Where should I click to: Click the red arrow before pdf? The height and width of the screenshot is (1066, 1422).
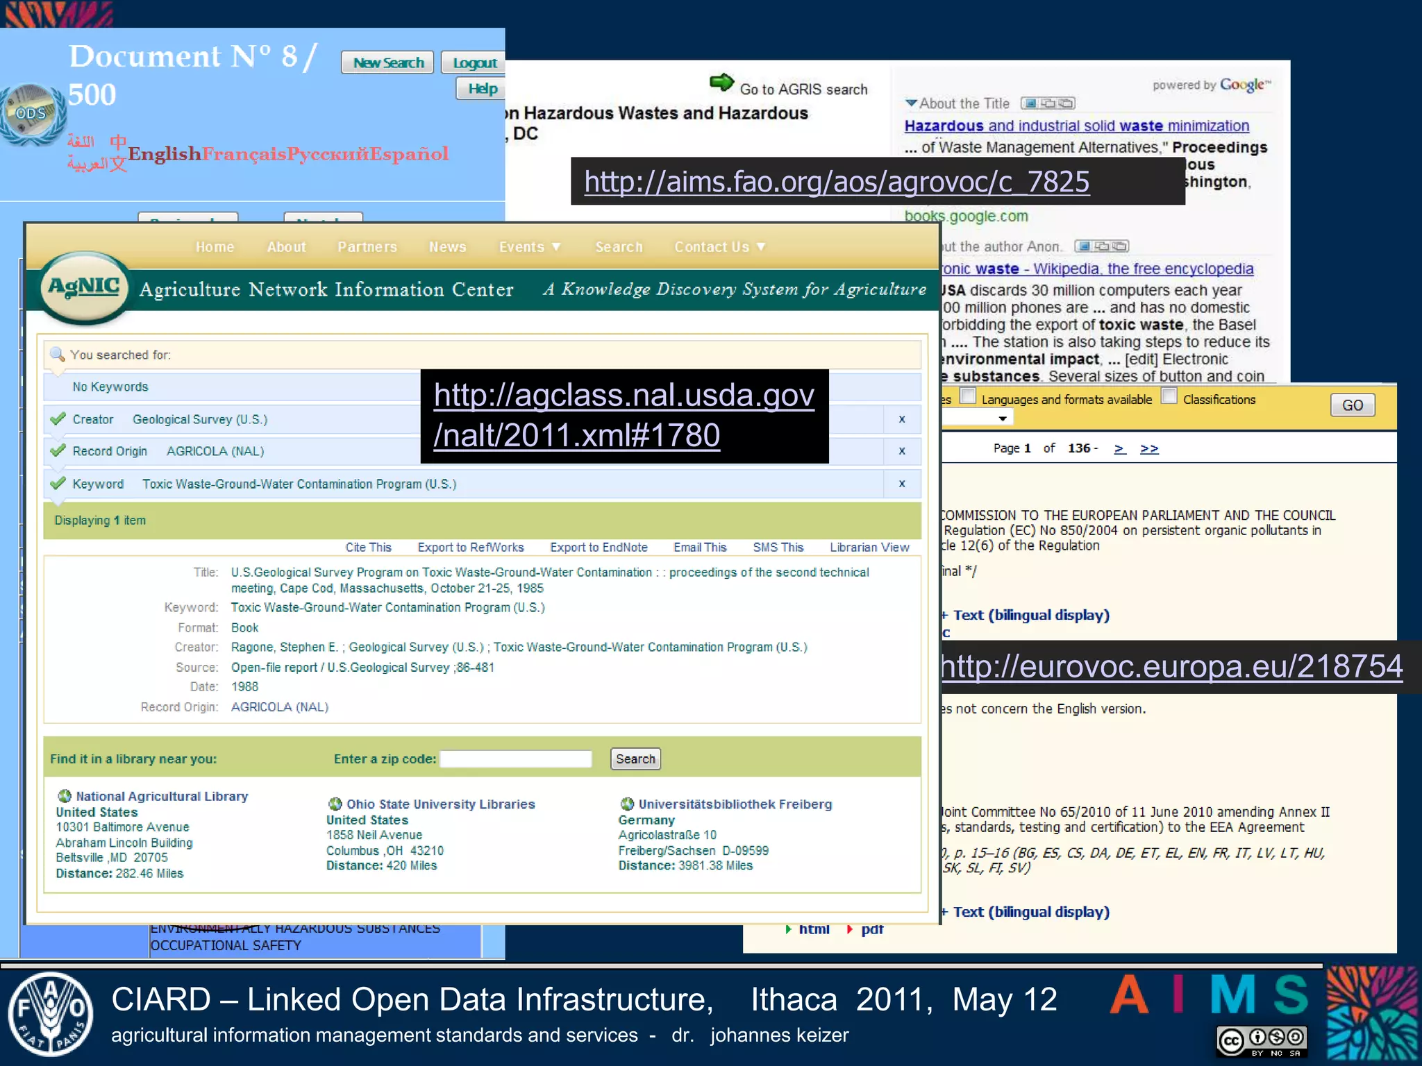(x=850, y=929)
